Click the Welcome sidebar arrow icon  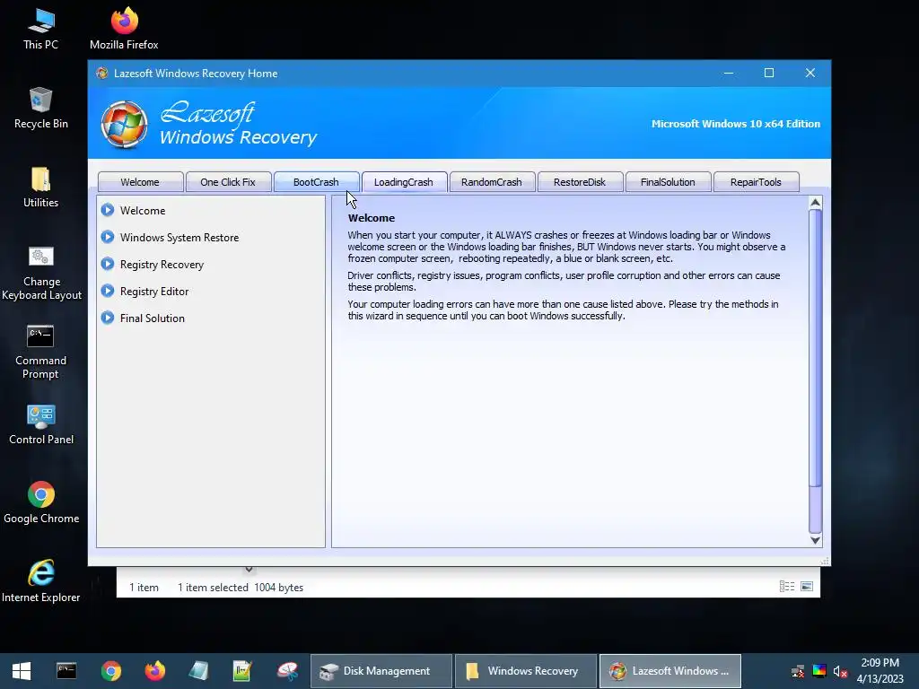click(108, 210)
